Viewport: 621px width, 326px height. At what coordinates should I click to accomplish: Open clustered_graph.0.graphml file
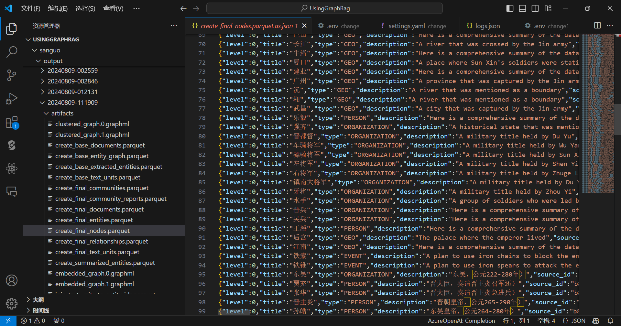tap(92, 124)
